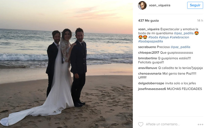Screen dimensions: 206x128
Task: Open the #boda hashtag
Action: (153, 37)
